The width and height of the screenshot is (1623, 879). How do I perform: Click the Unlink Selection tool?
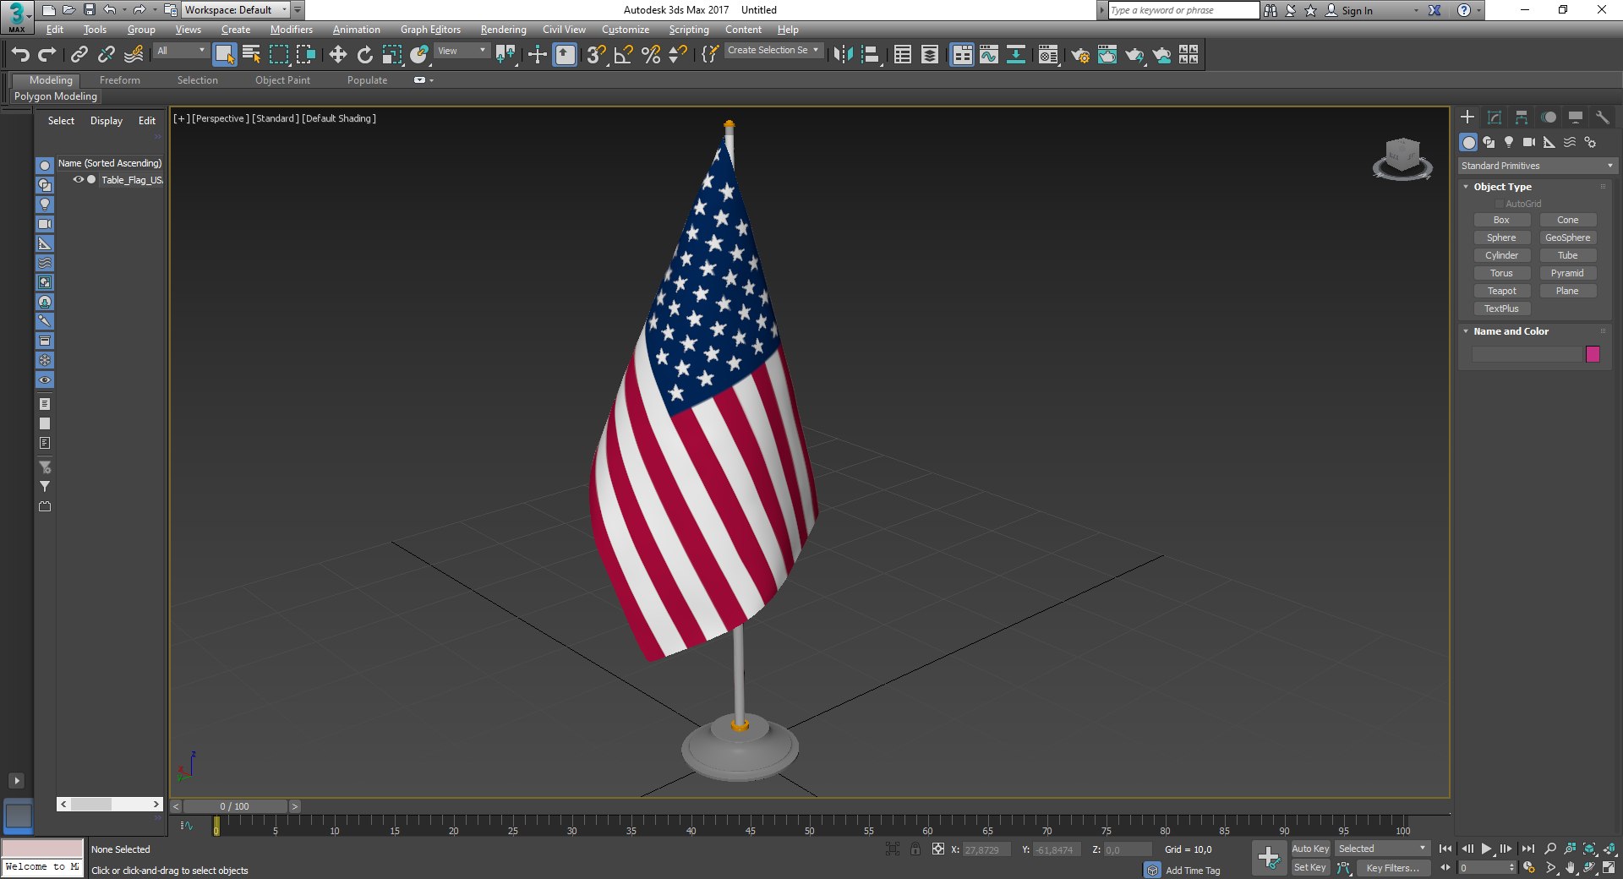106,55
